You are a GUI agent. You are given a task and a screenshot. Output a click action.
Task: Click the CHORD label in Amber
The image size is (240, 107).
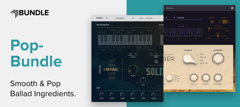coord(180,18)
